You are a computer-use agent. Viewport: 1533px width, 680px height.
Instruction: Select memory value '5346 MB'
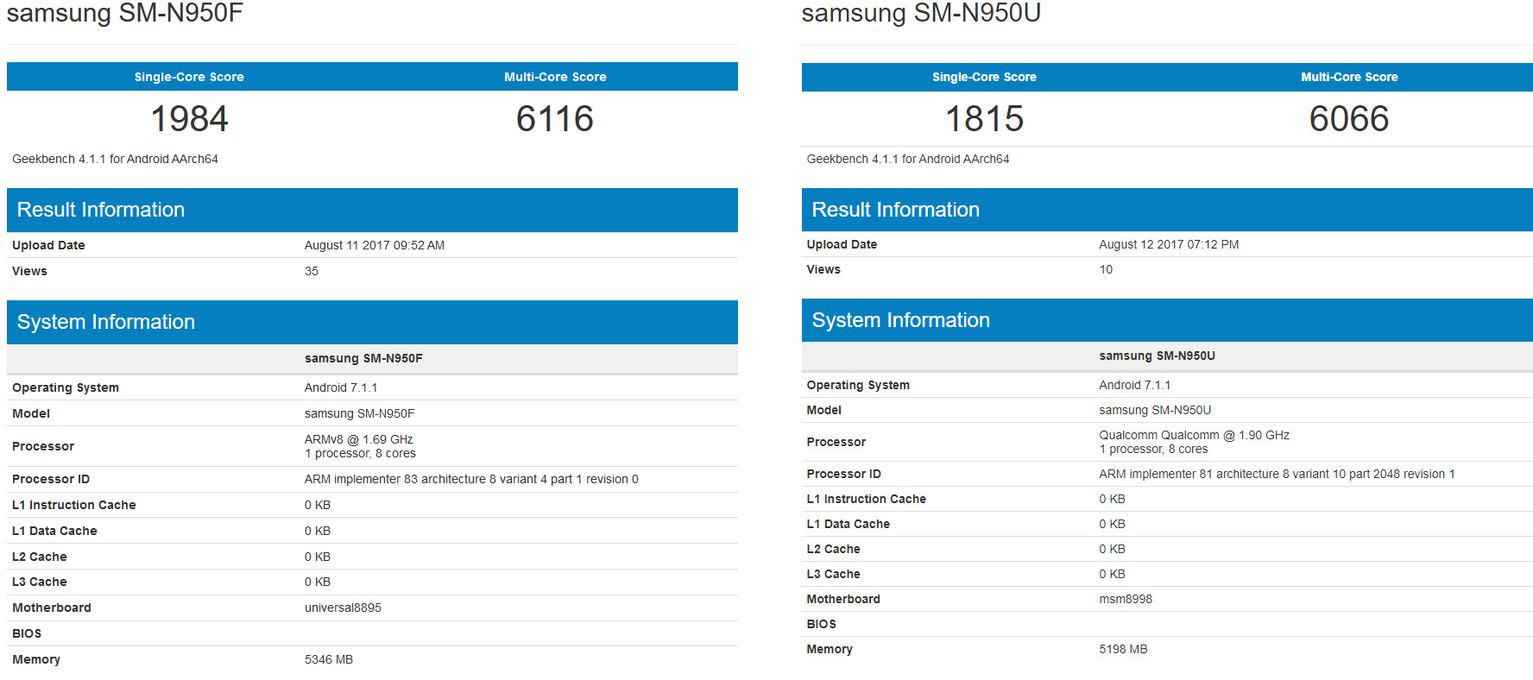tap(329, 659)
